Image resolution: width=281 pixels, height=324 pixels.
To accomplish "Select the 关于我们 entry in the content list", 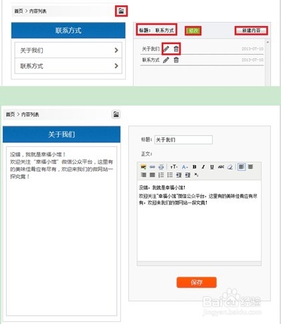I will 151,49.
